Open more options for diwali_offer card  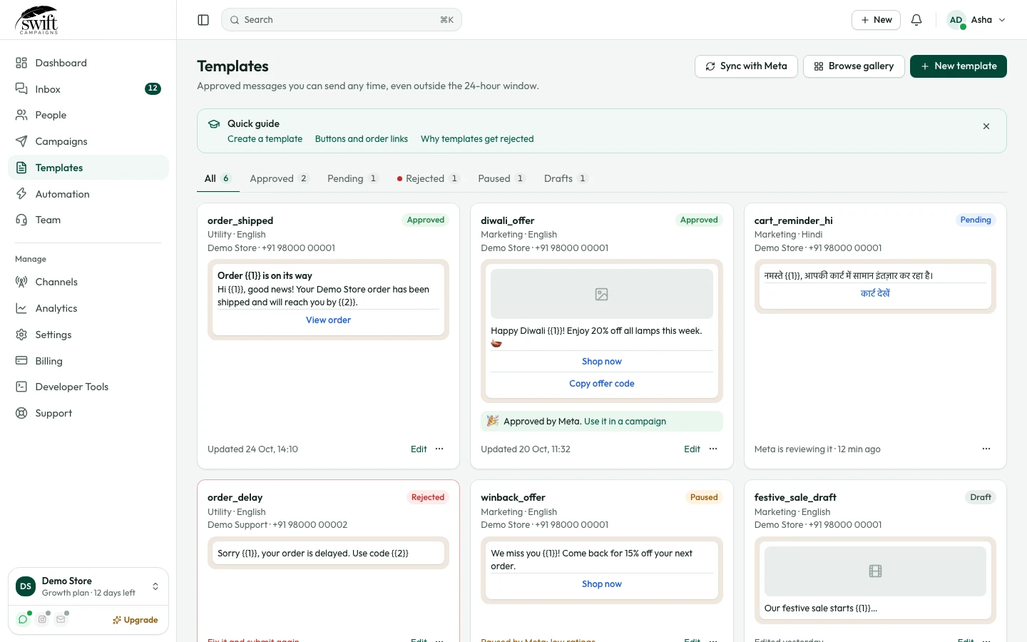coord(713,449)
